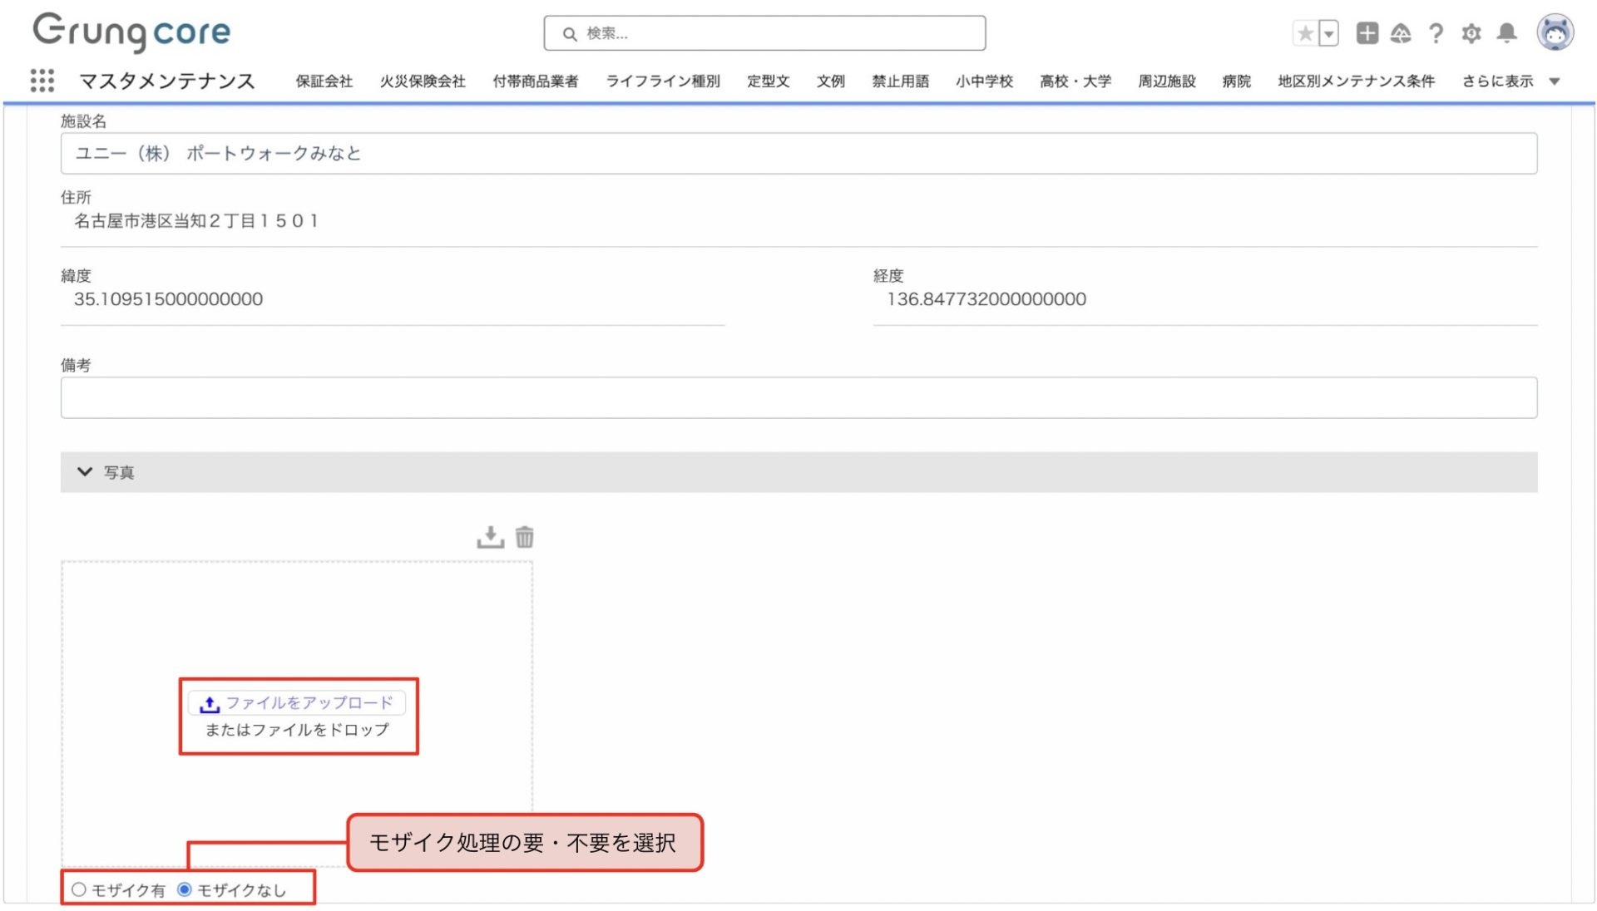Open the 保証会社 tab
Viewport: 1597px width, 911px height.
[324, 81]
